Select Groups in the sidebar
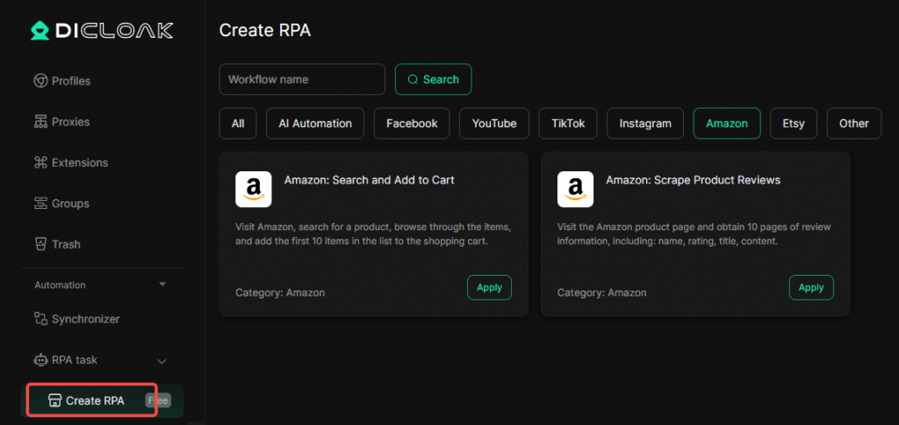 (x=70, y=204)
